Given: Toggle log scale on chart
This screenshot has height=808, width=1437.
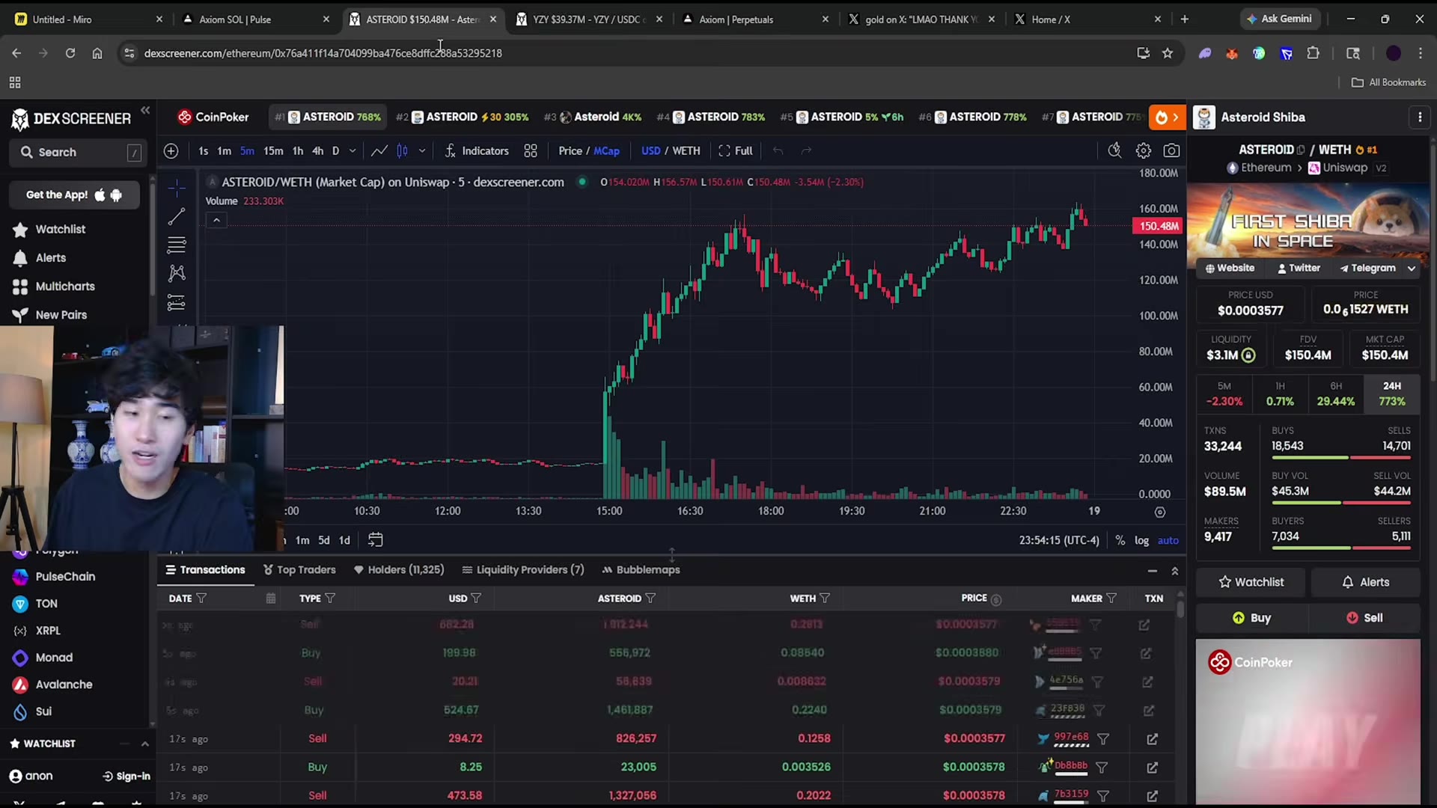Looking at the screenshot, I should [1141, 540].
